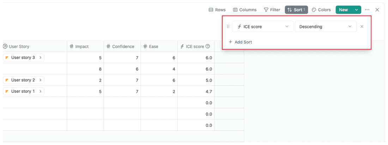Expand User story 2 chevron
The image size is (388, 145).
pyautogui.click(x=41, y=80)
